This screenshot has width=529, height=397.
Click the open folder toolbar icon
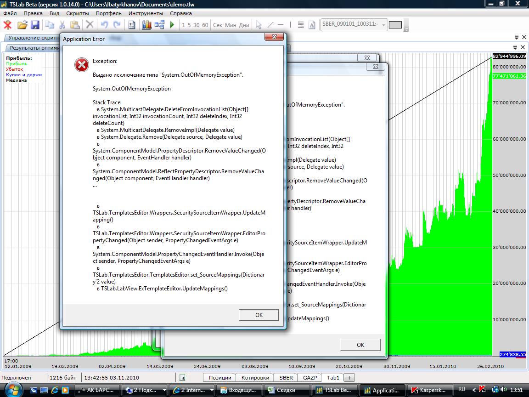click(22, 25)
